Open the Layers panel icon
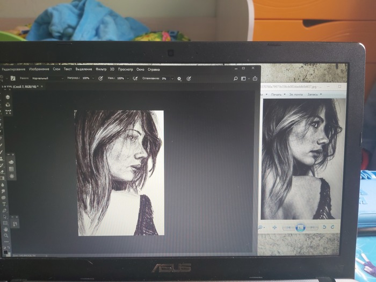376x282 pixels. click(8, 97)
